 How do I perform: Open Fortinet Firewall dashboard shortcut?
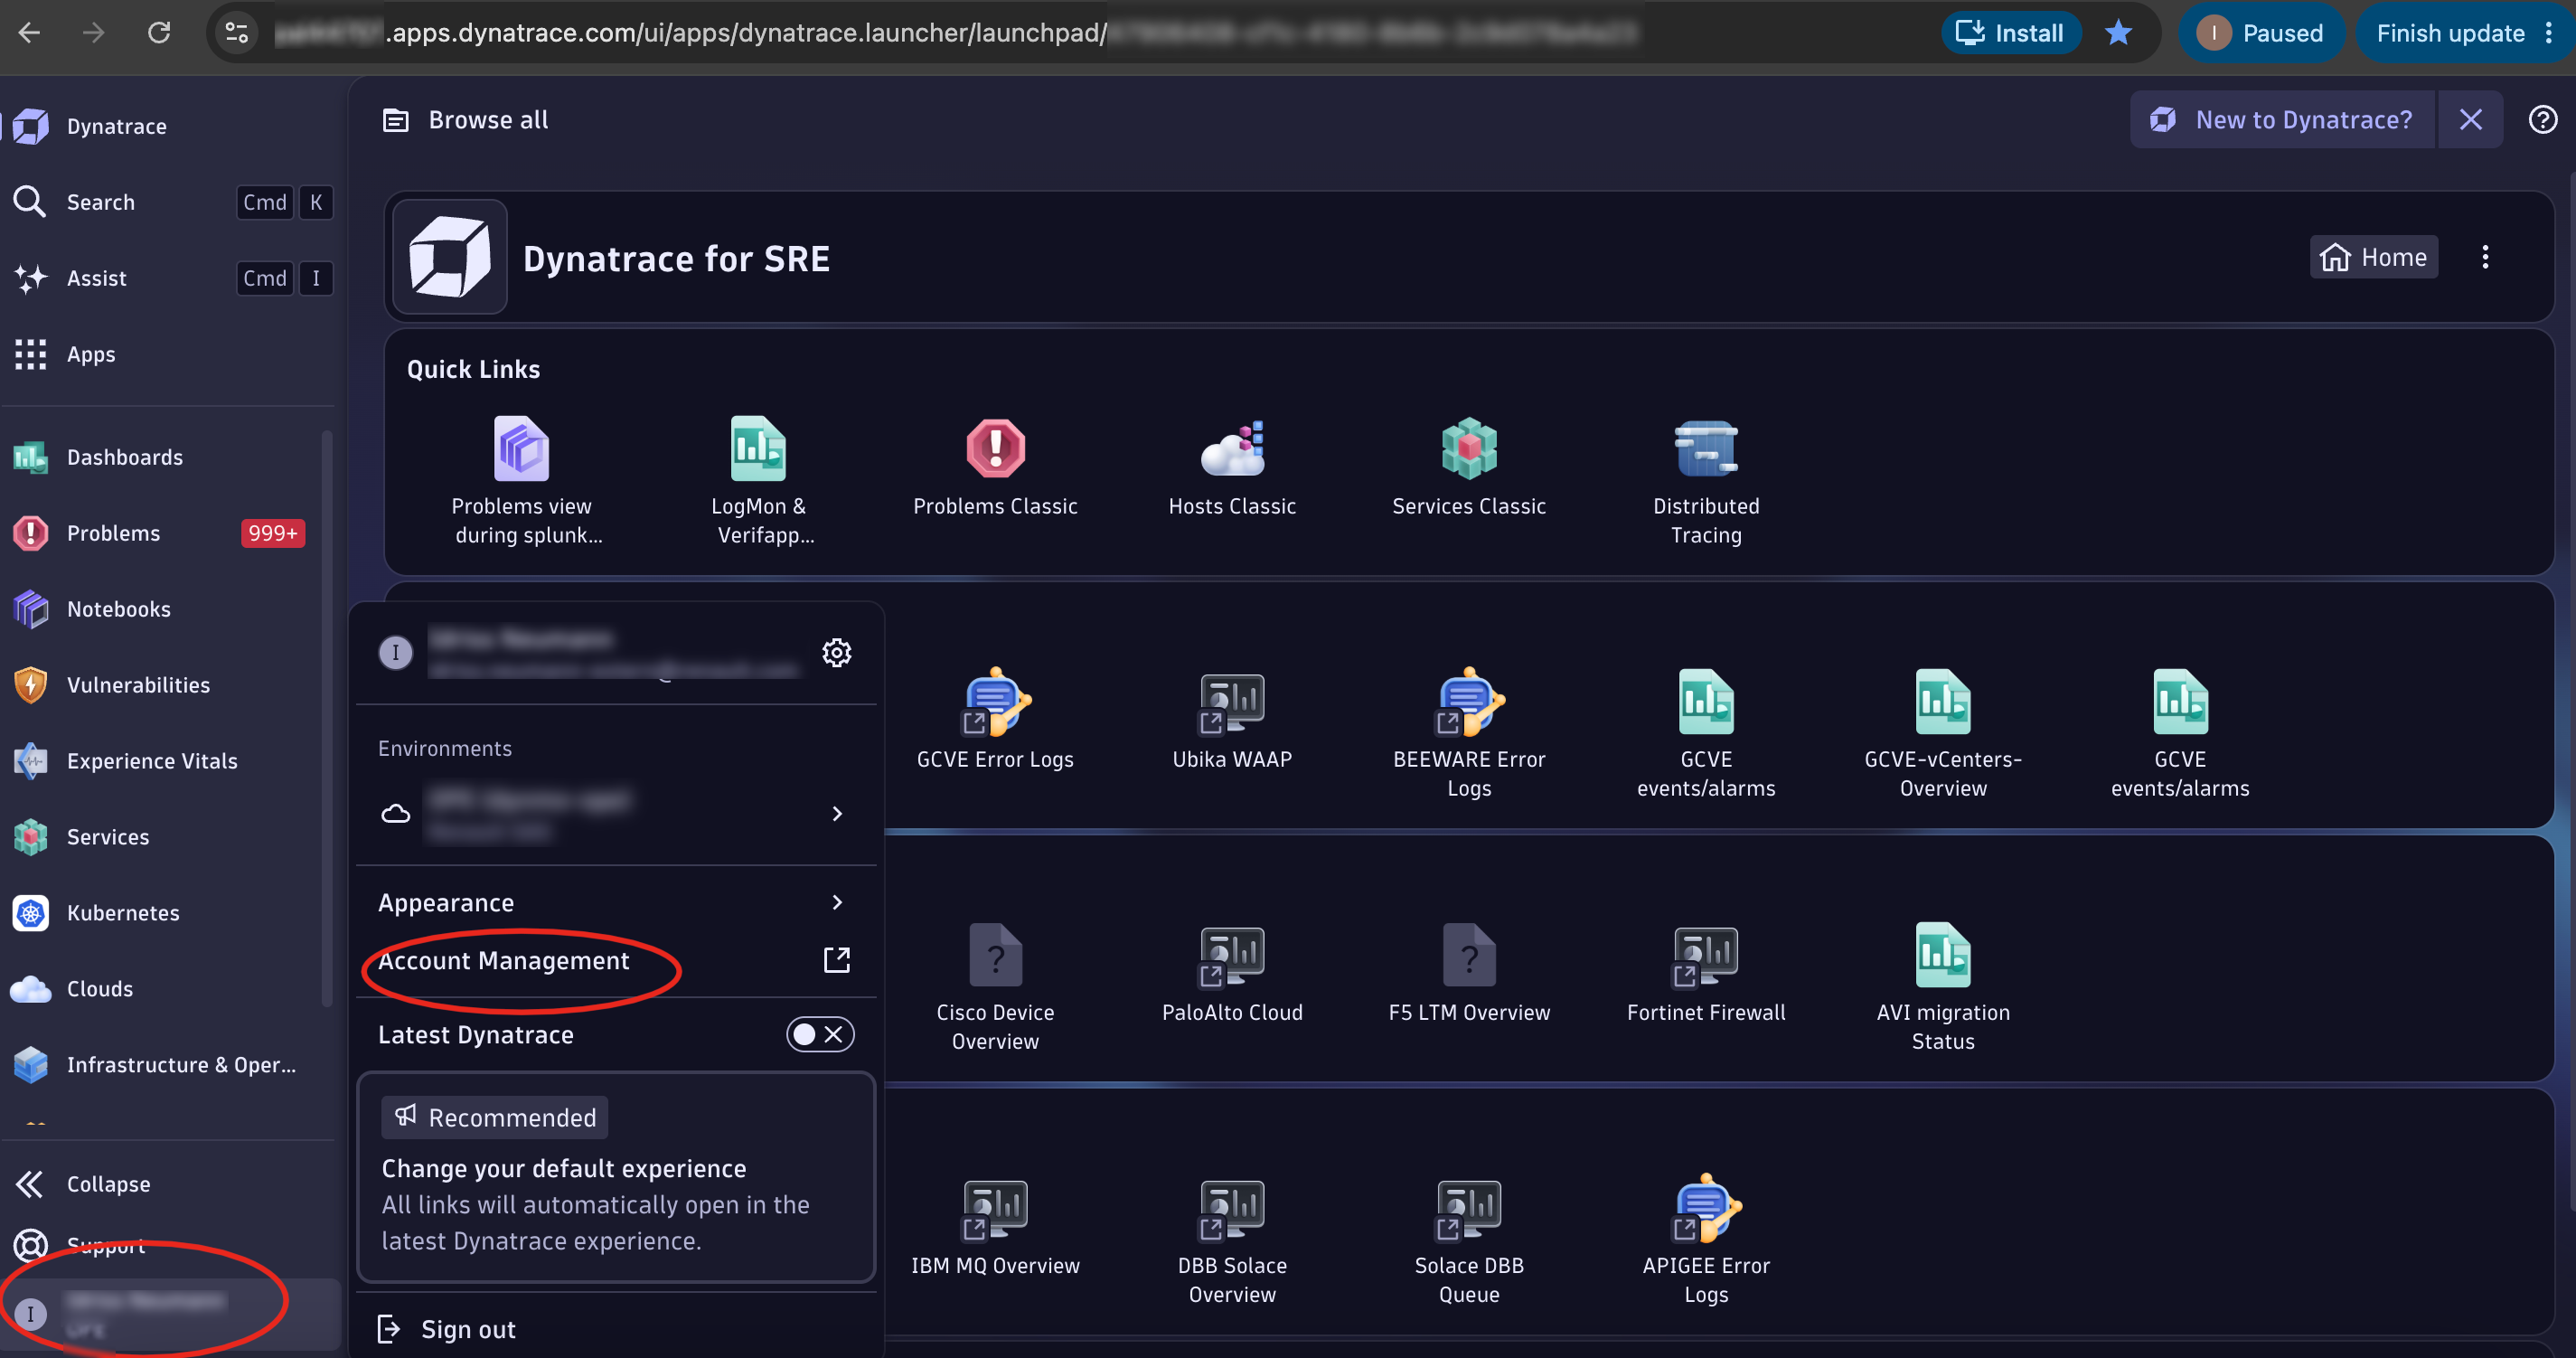pyautogui.click(x=1706, y=973)
